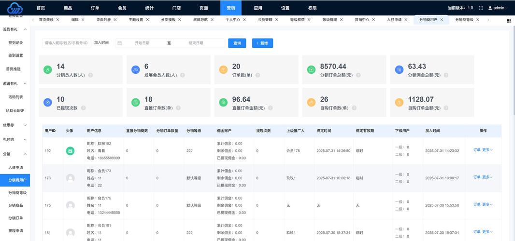Switch to the 等级权益 tab
Viewport: 515px width, 241px height.
(297, 20)
